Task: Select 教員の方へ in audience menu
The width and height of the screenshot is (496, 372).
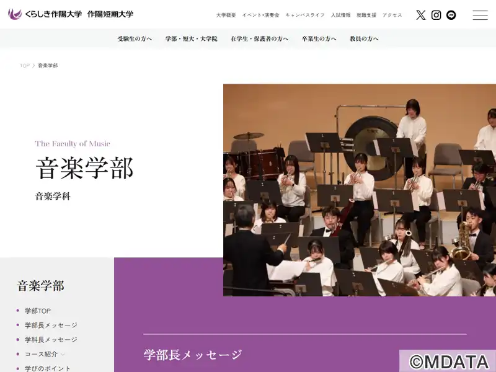Action: (x=364, y=38)
